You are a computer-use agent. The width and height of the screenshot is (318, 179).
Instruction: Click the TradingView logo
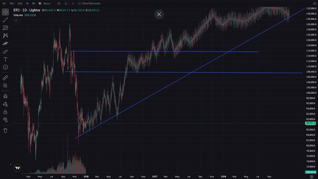(x=17, y=168)
